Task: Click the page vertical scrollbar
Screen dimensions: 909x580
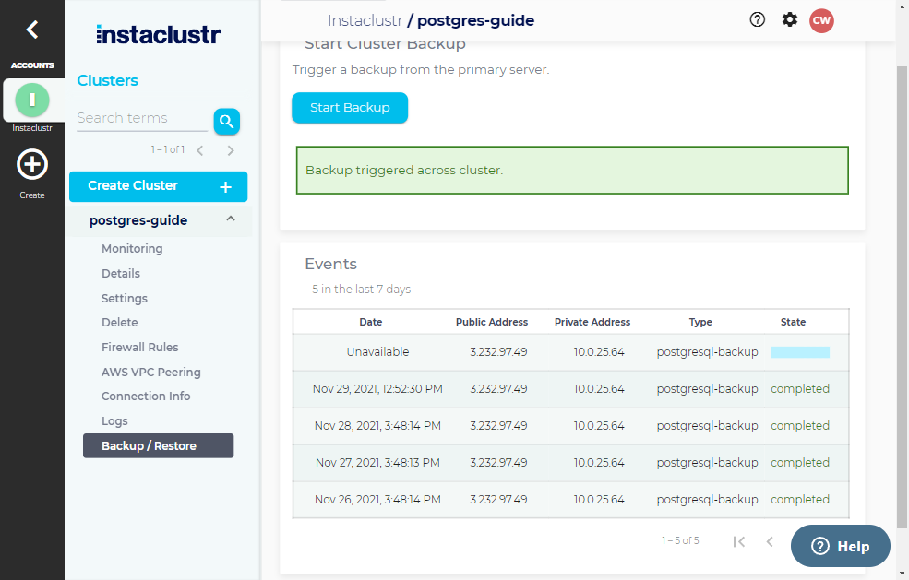Action: click(x=902, y=295)
